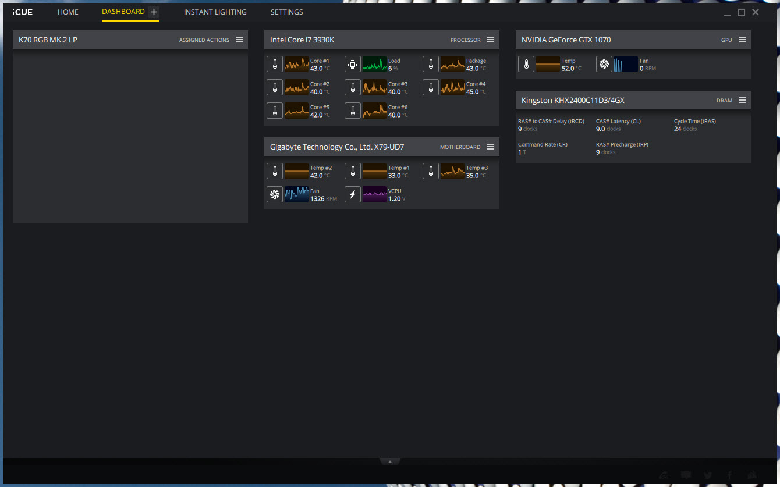Expand the bottom panel arrow
This screenshot has height=487, width=780.
pos(390,462)
